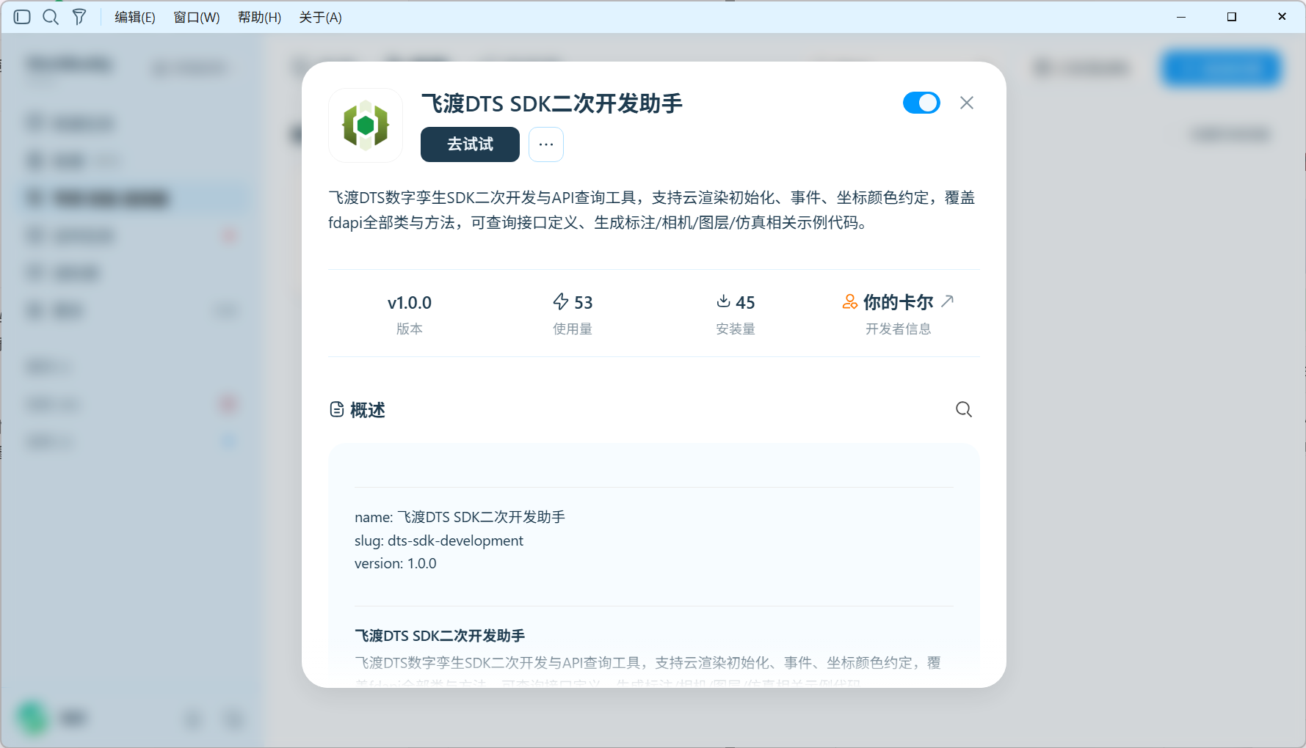
Task: Open the search magnifier in title bar
Action: click(x=51, y=17)
